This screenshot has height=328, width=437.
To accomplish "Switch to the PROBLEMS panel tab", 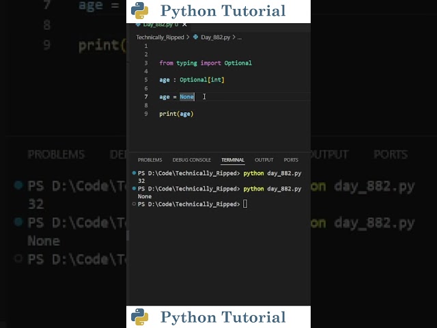I will pos(150,160).
